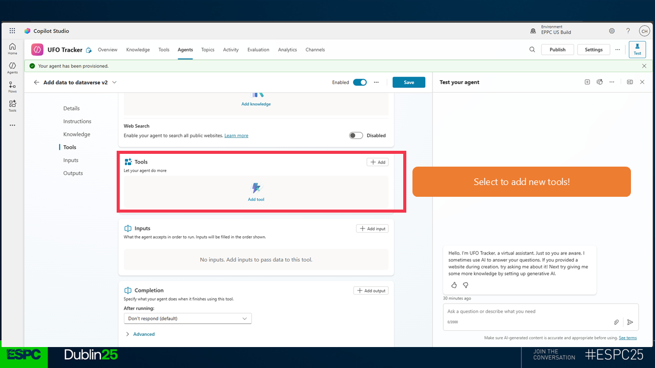Open the settings gear icon
The width and height of the screenshot is (655, 368).
612,31
